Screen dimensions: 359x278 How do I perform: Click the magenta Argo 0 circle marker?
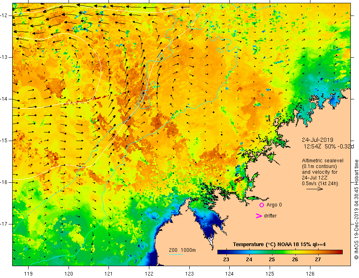(x=261, y=205)
